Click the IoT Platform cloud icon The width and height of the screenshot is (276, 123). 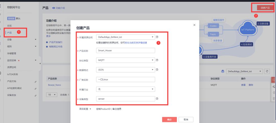pyautogui.click(x=247, y=29)
